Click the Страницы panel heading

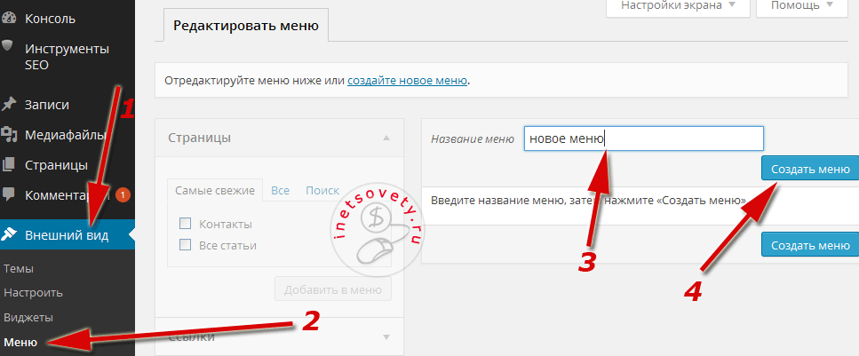199,138
